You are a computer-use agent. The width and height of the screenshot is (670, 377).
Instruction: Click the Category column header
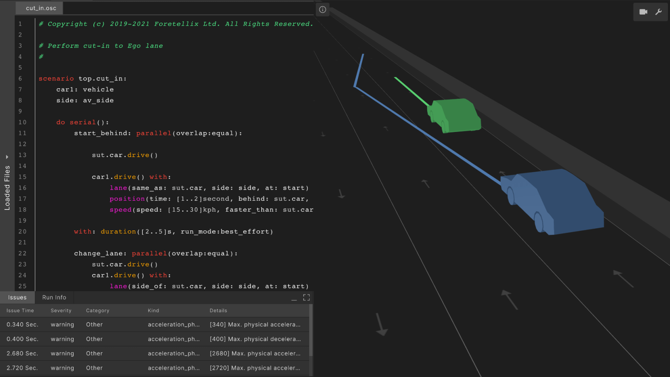pos(98,311)
